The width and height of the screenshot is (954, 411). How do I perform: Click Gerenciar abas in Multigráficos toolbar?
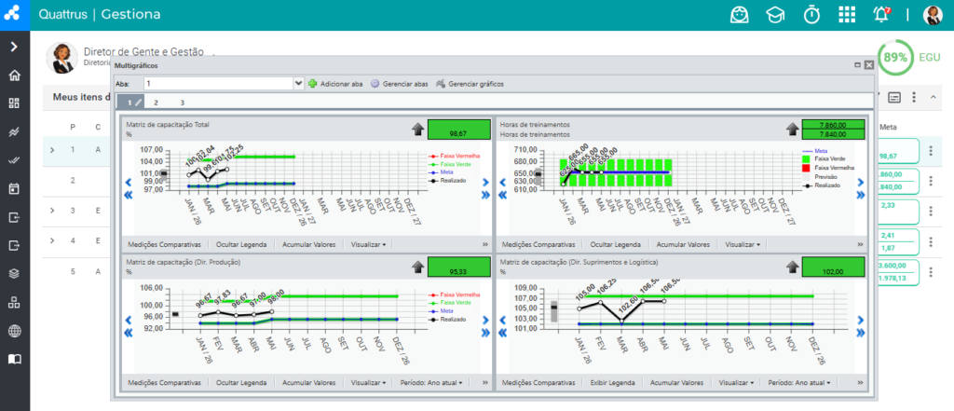399,84
